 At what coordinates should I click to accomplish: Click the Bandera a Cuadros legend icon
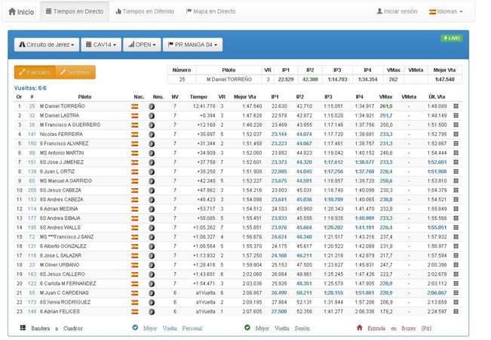23,328
